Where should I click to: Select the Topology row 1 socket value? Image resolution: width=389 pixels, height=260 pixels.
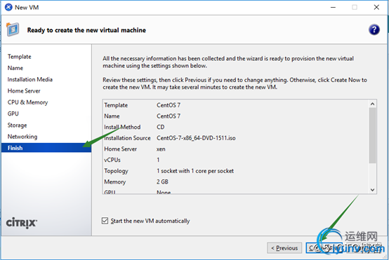[195, 171]
